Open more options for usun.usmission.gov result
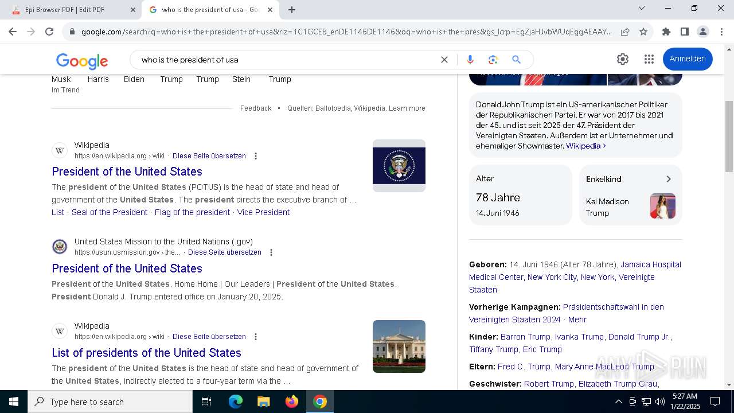 tap(271, 252)
